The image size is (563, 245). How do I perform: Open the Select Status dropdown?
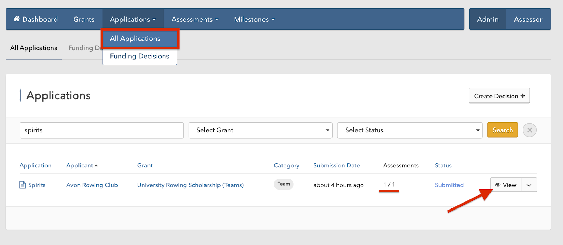click(410, 130)
